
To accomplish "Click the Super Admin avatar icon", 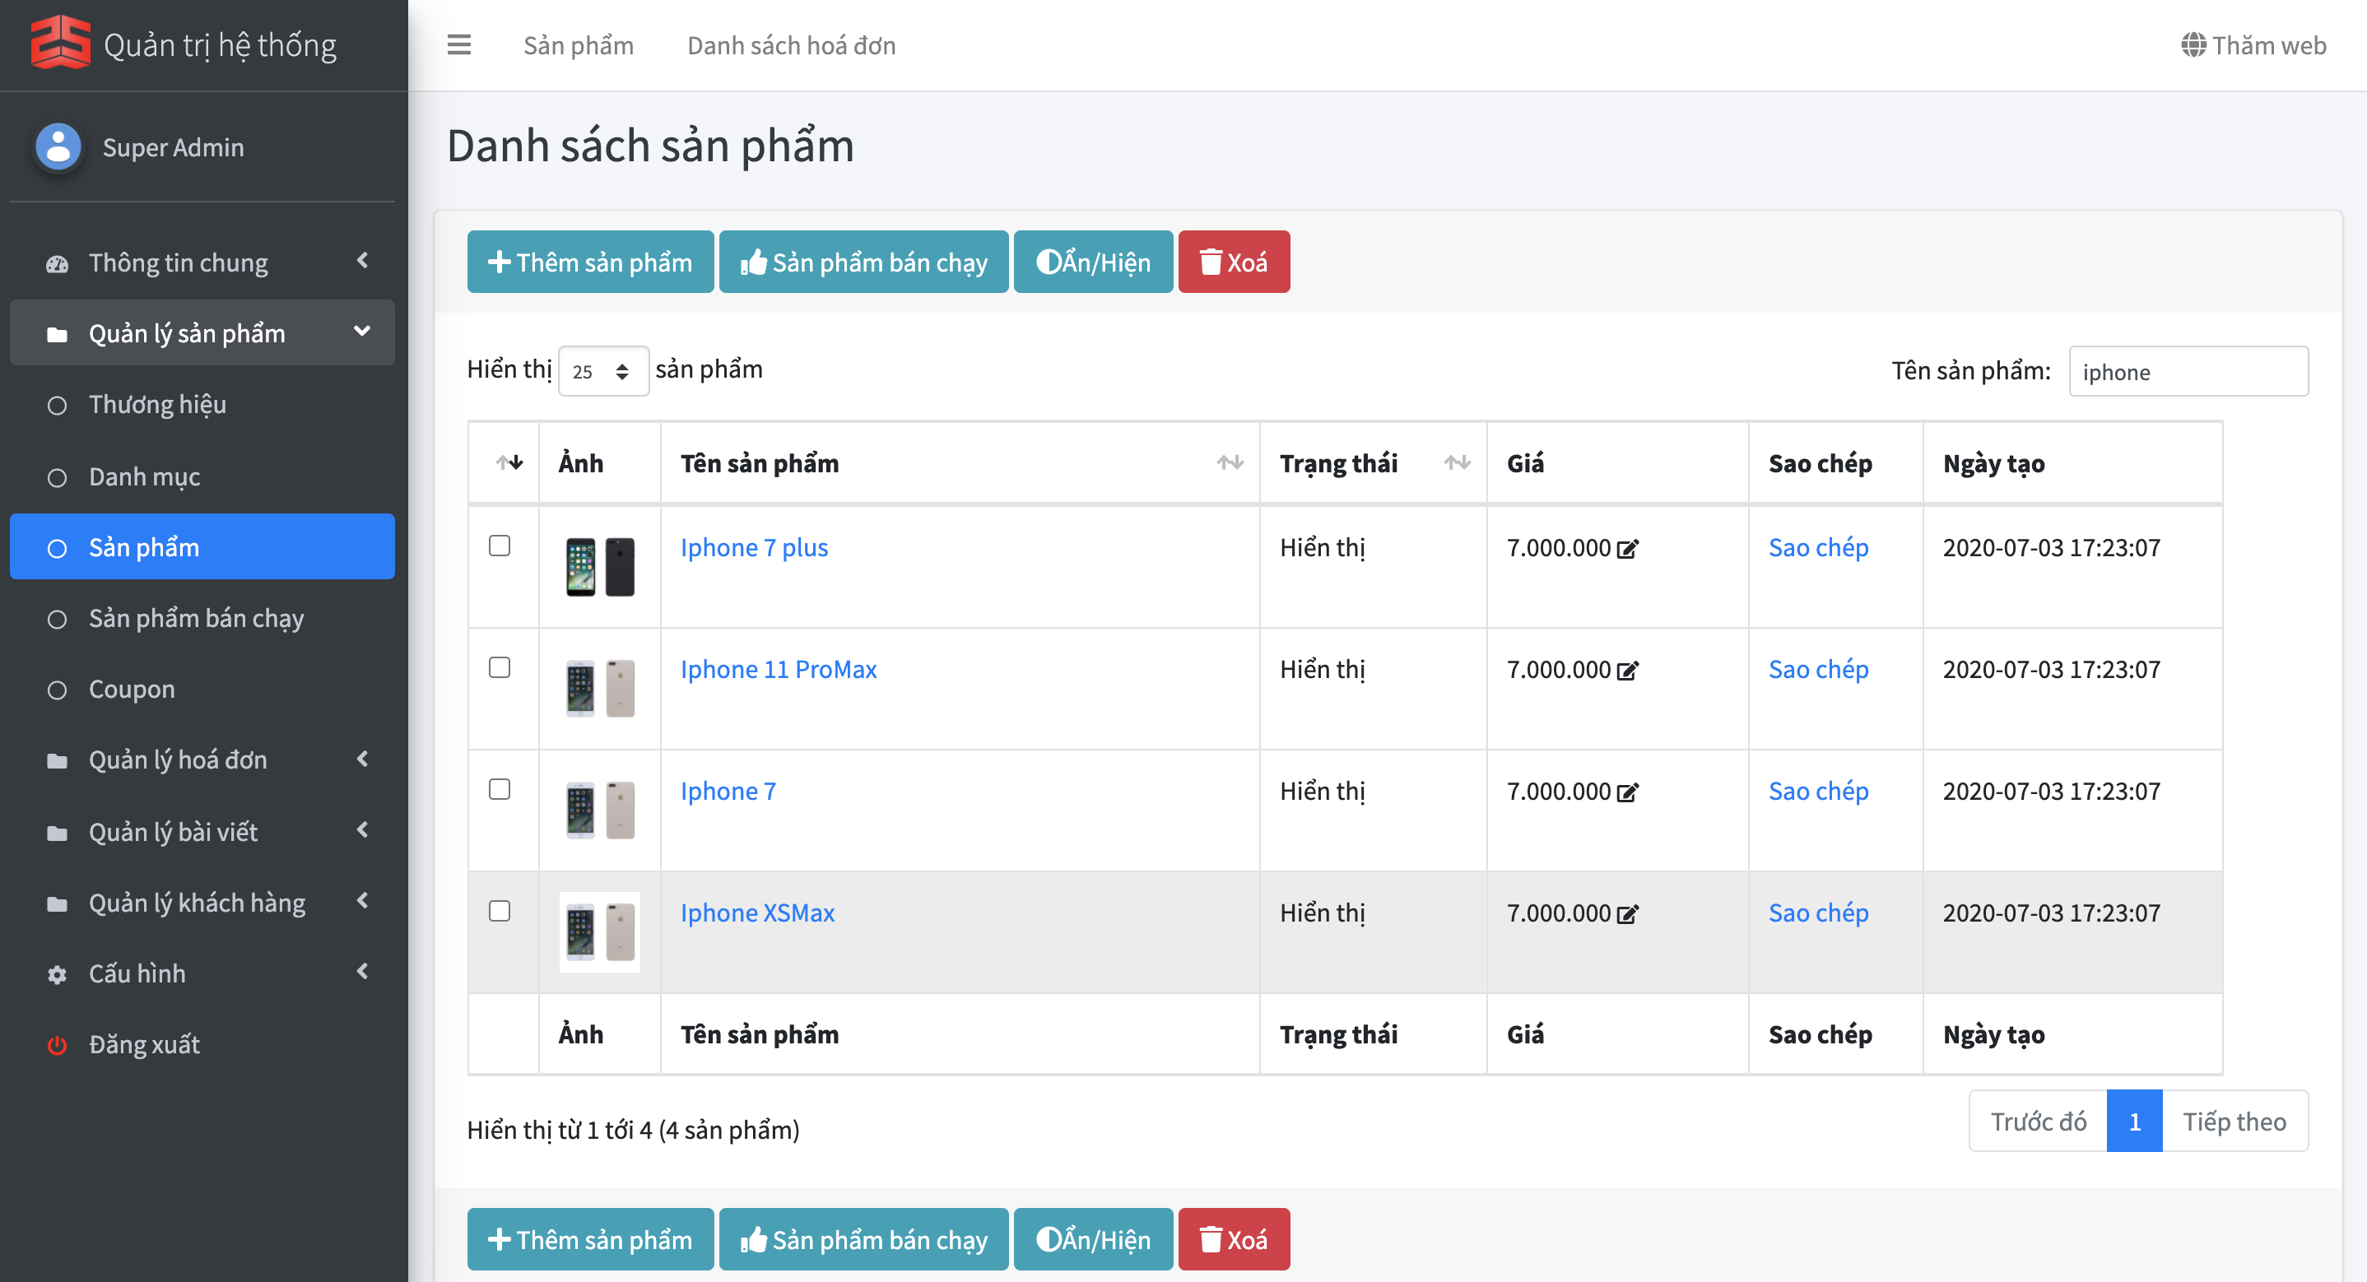I will (58, 147).
